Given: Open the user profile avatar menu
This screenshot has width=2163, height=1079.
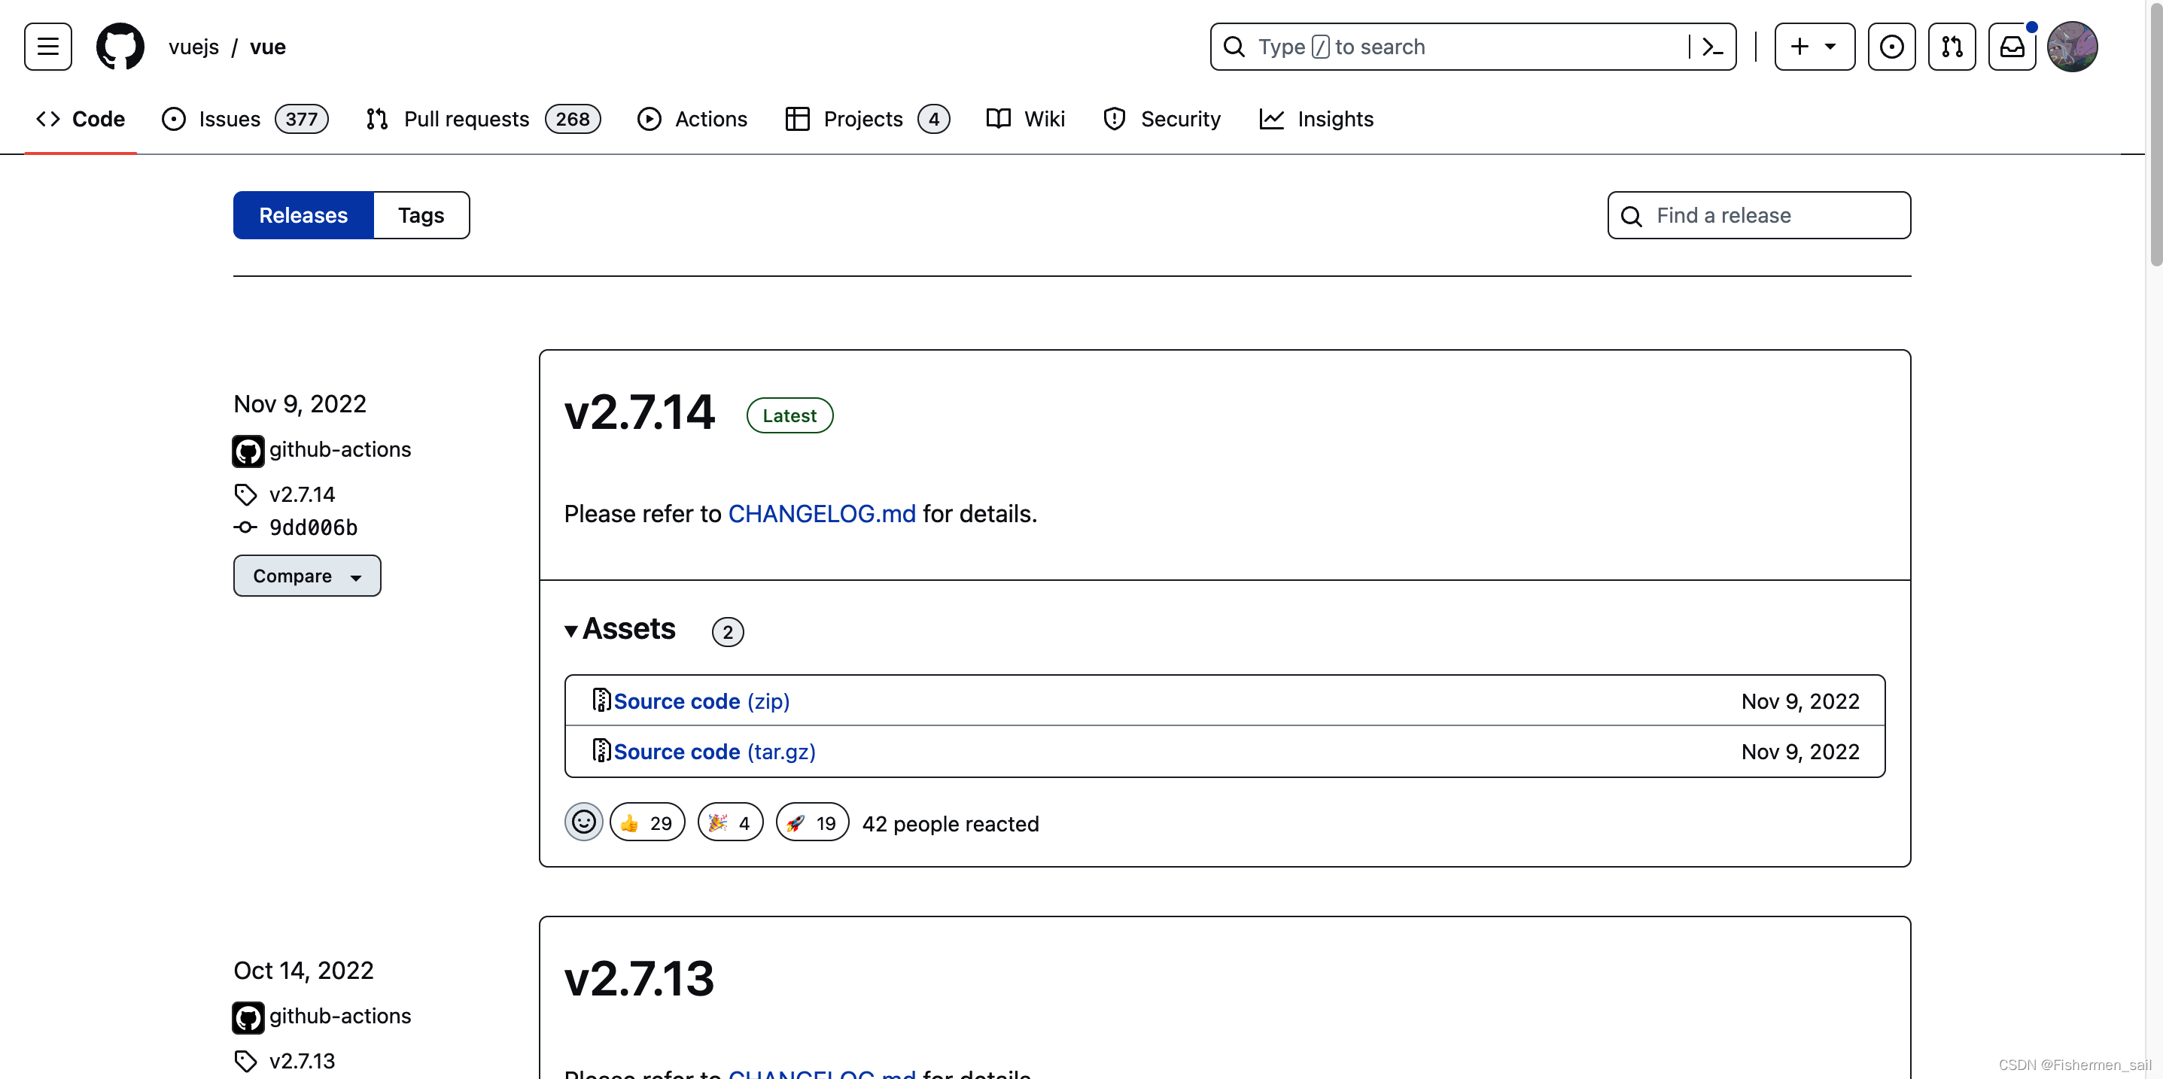Looking at the screenshot, I should [x=2073, y=46].
